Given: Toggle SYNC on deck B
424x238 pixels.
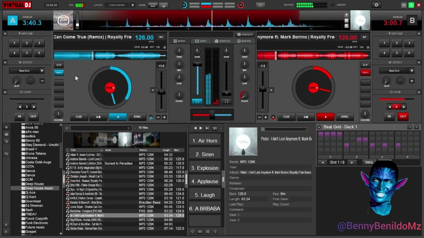Looking at the screenshot, I should point(345,117).
